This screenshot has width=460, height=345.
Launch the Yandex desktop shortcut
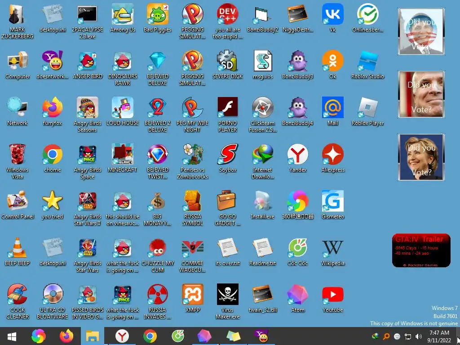[297, 158]
